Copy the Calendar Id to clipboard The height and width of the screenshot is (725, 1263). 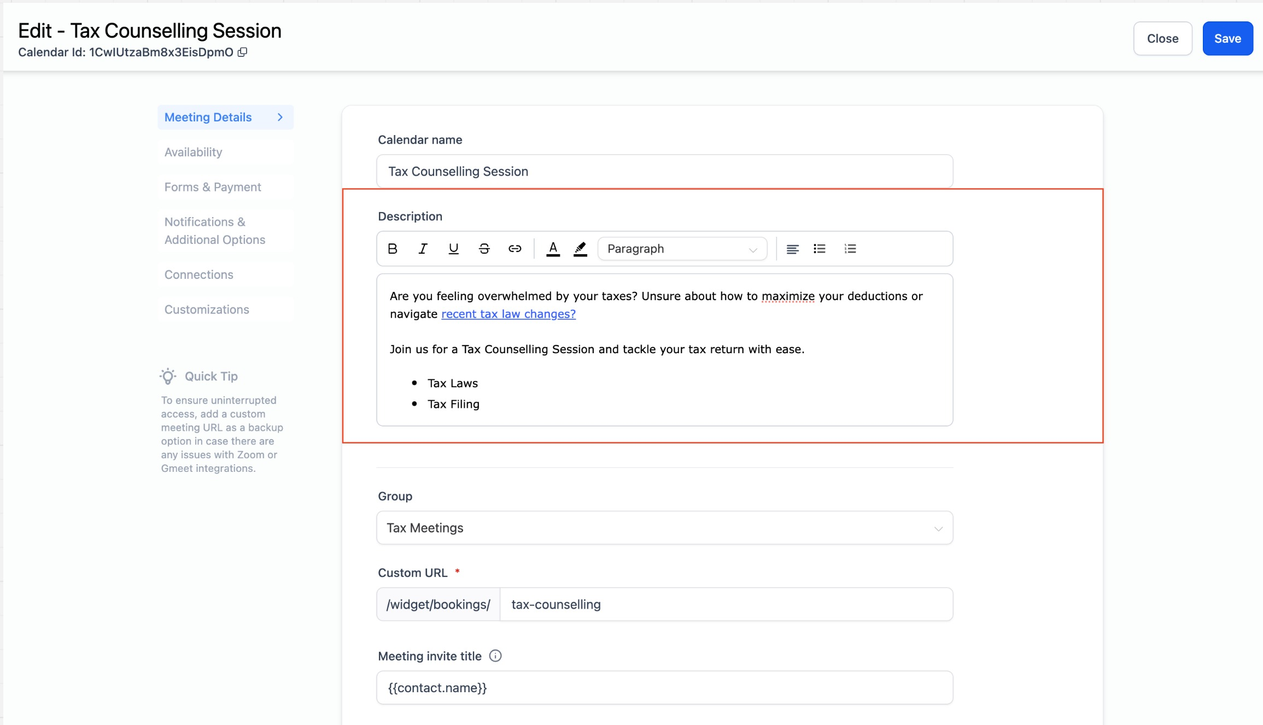(242, 52)
